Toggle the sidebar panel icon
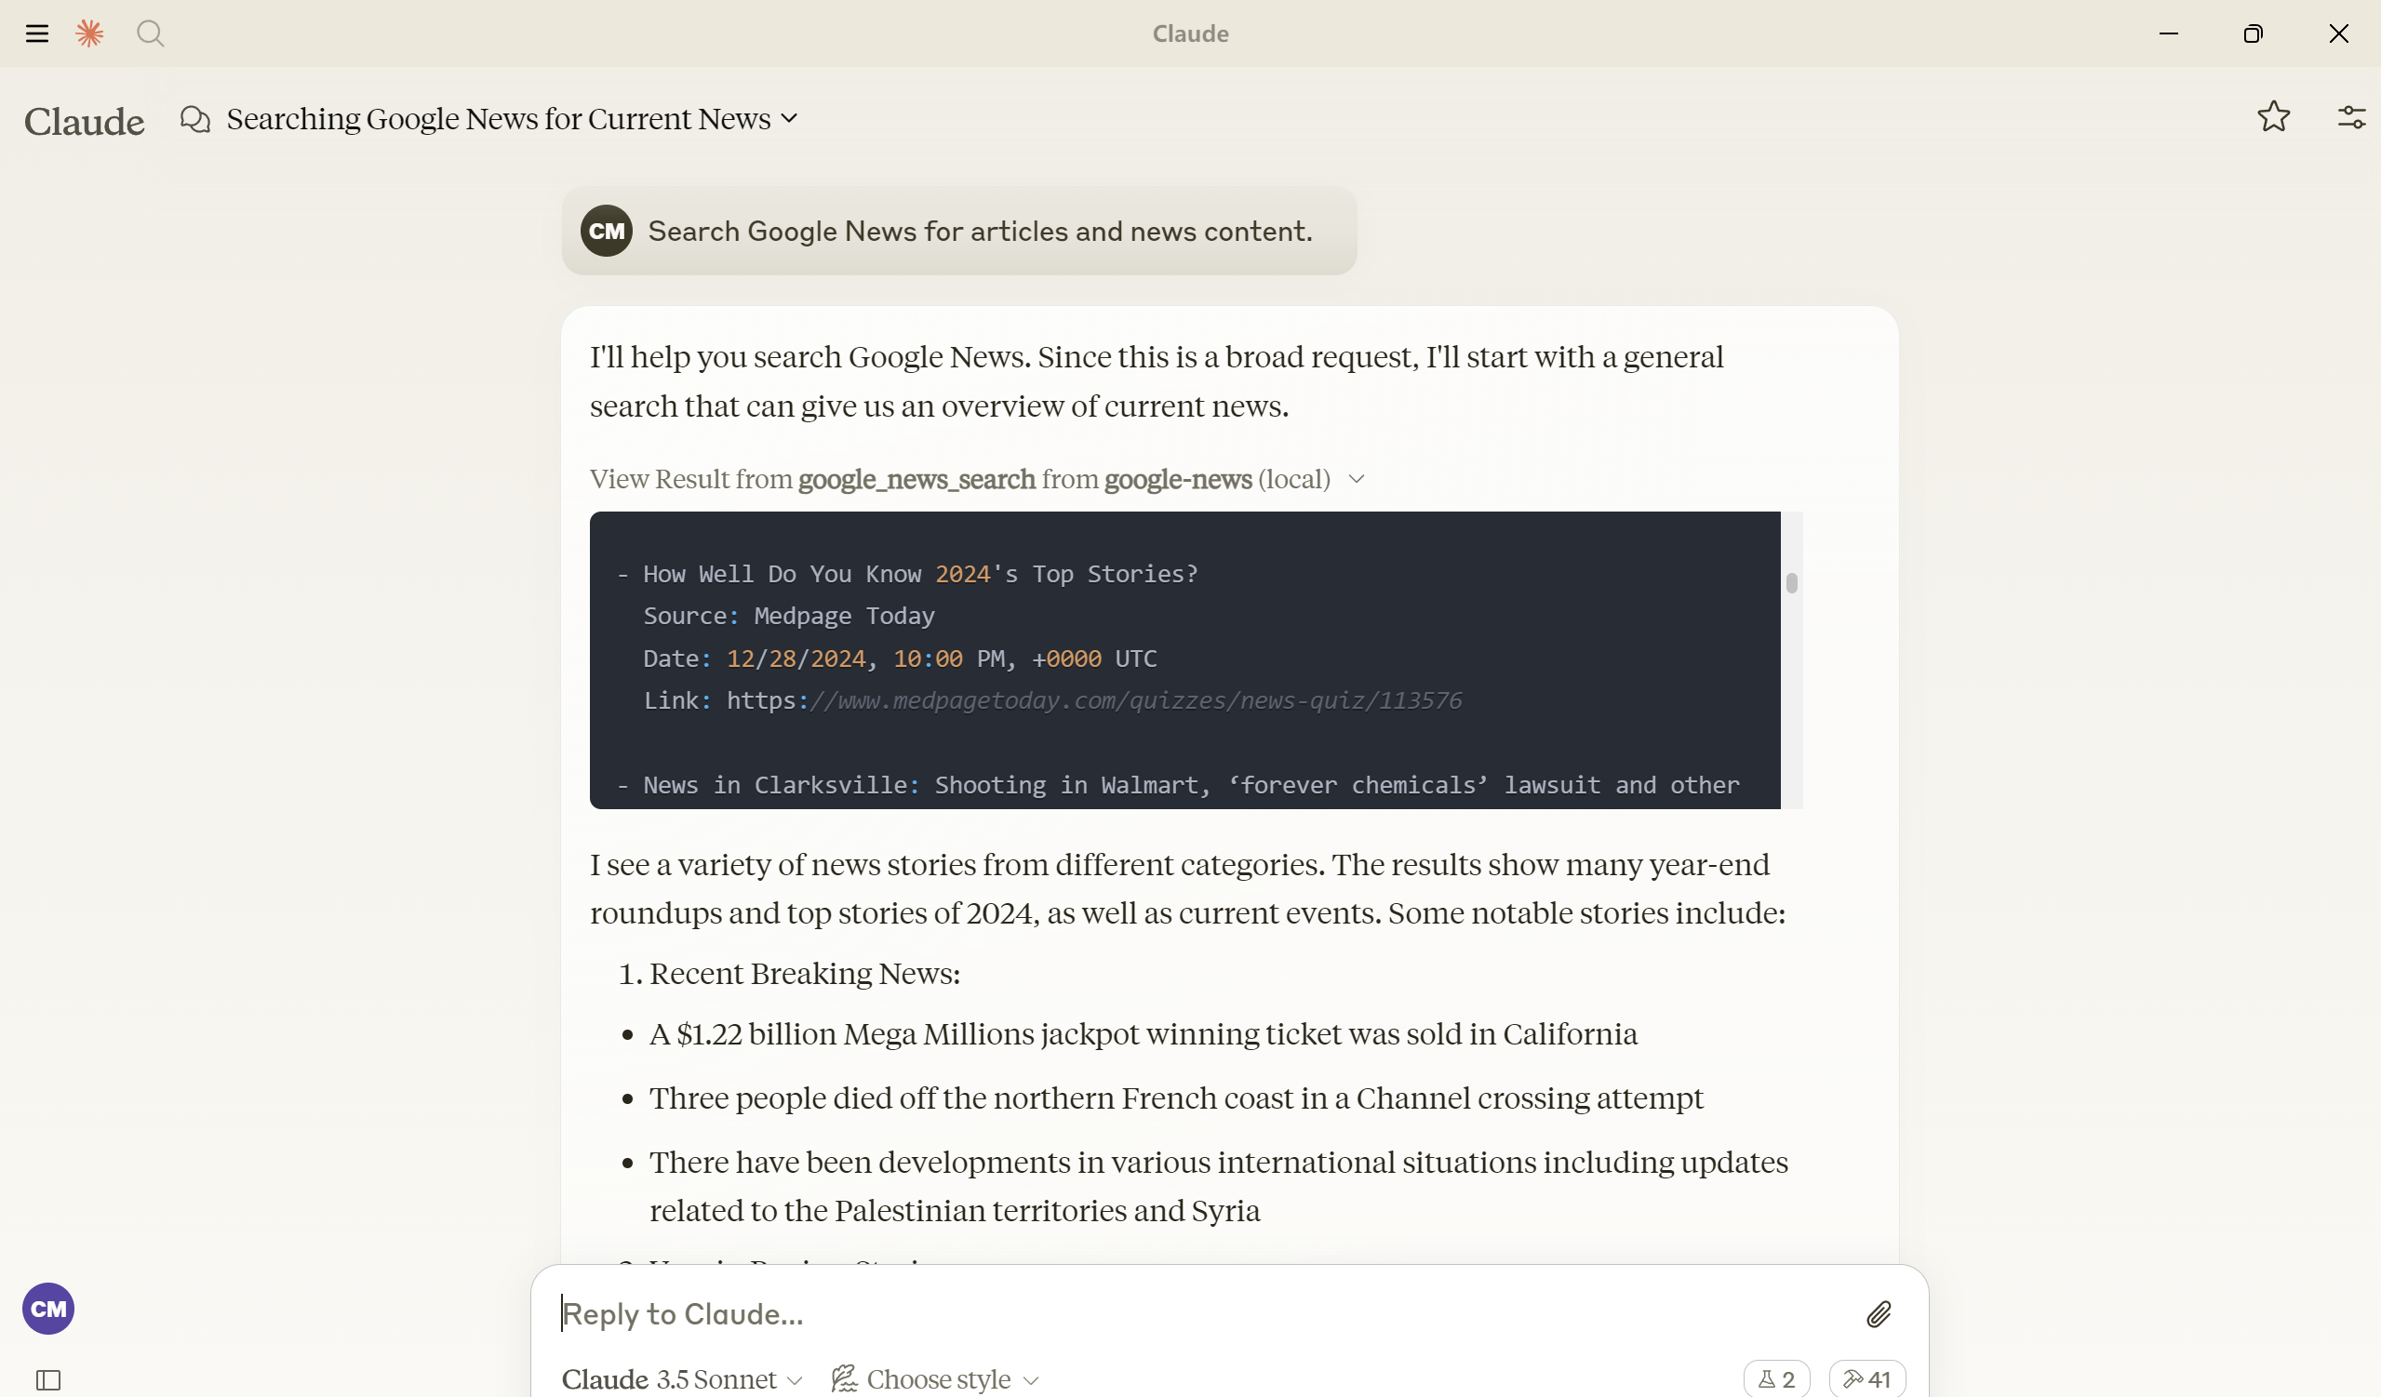This screenshot has height=1397, width=2381. coord(48,1380)
